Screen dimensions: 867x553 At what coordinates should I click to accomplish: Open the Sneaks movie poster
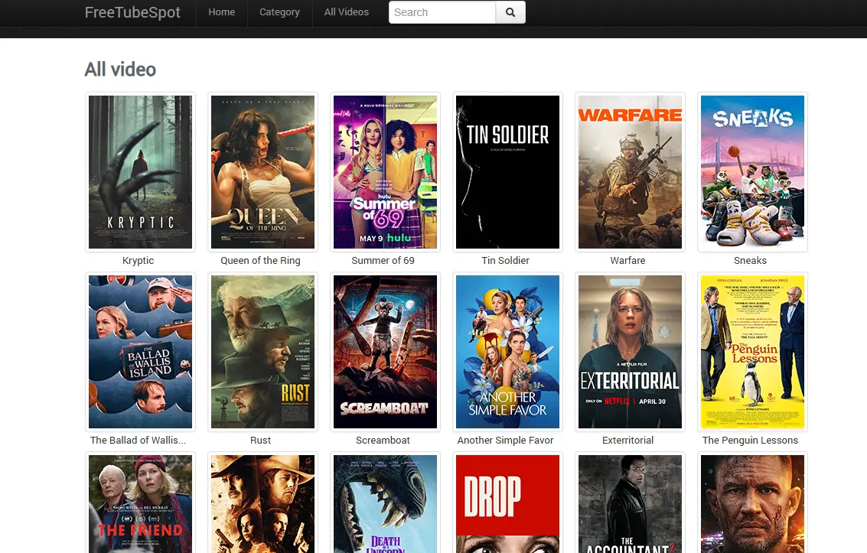[x=752, y=172]
